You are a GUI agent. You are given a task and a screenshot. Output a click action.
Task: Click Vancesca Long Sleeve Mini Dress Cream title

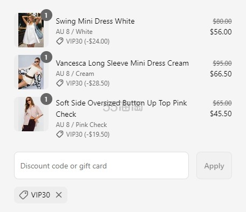[122, 63]
